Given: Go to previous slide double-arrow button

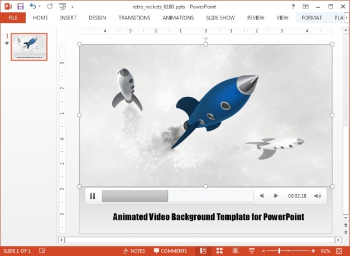Looking at the screenshot, I should (x=346, y=225).
